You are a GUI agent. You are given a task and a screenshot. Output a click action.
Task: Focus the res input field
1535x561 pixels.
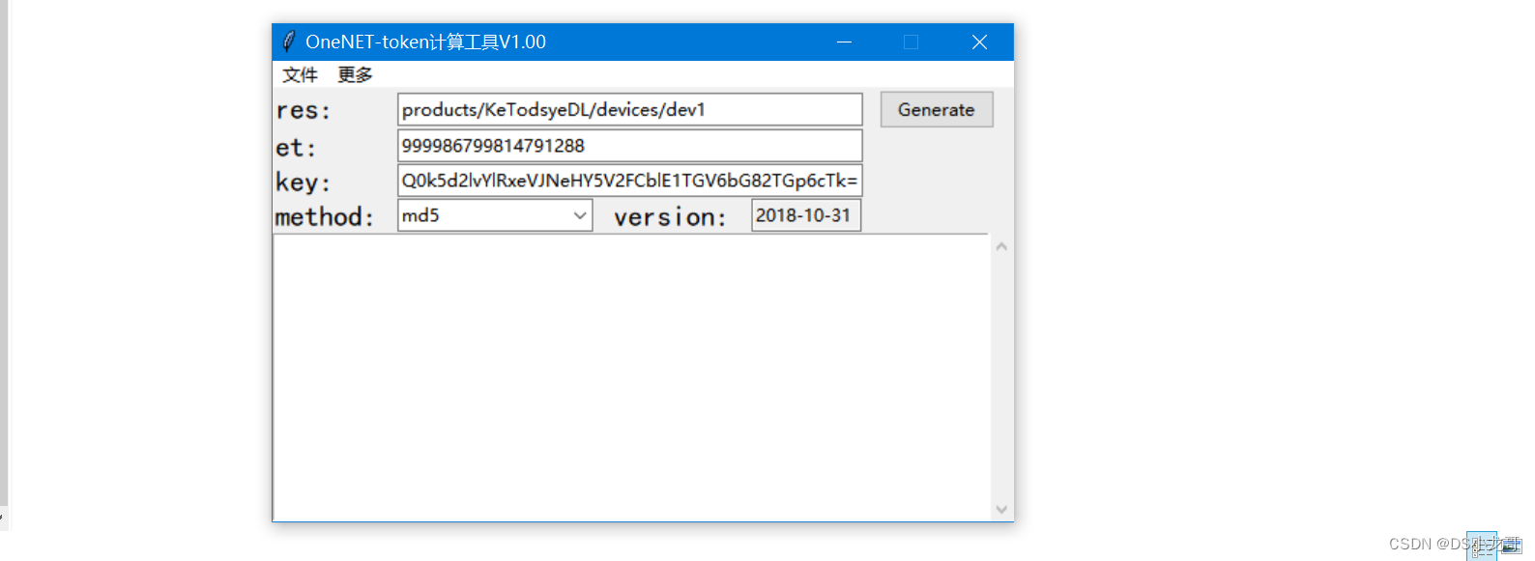[x=629, y=109]
